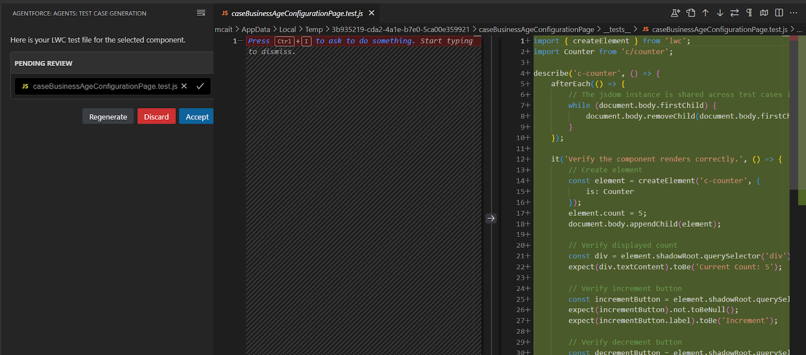The image size is (806, 355).
Task: Revert the change block with the diff arrow button
Action: pyautogui.click(x=491, y=218)
